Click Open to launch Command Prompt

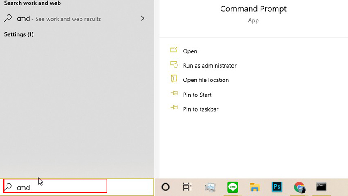(x=190, y=51)
